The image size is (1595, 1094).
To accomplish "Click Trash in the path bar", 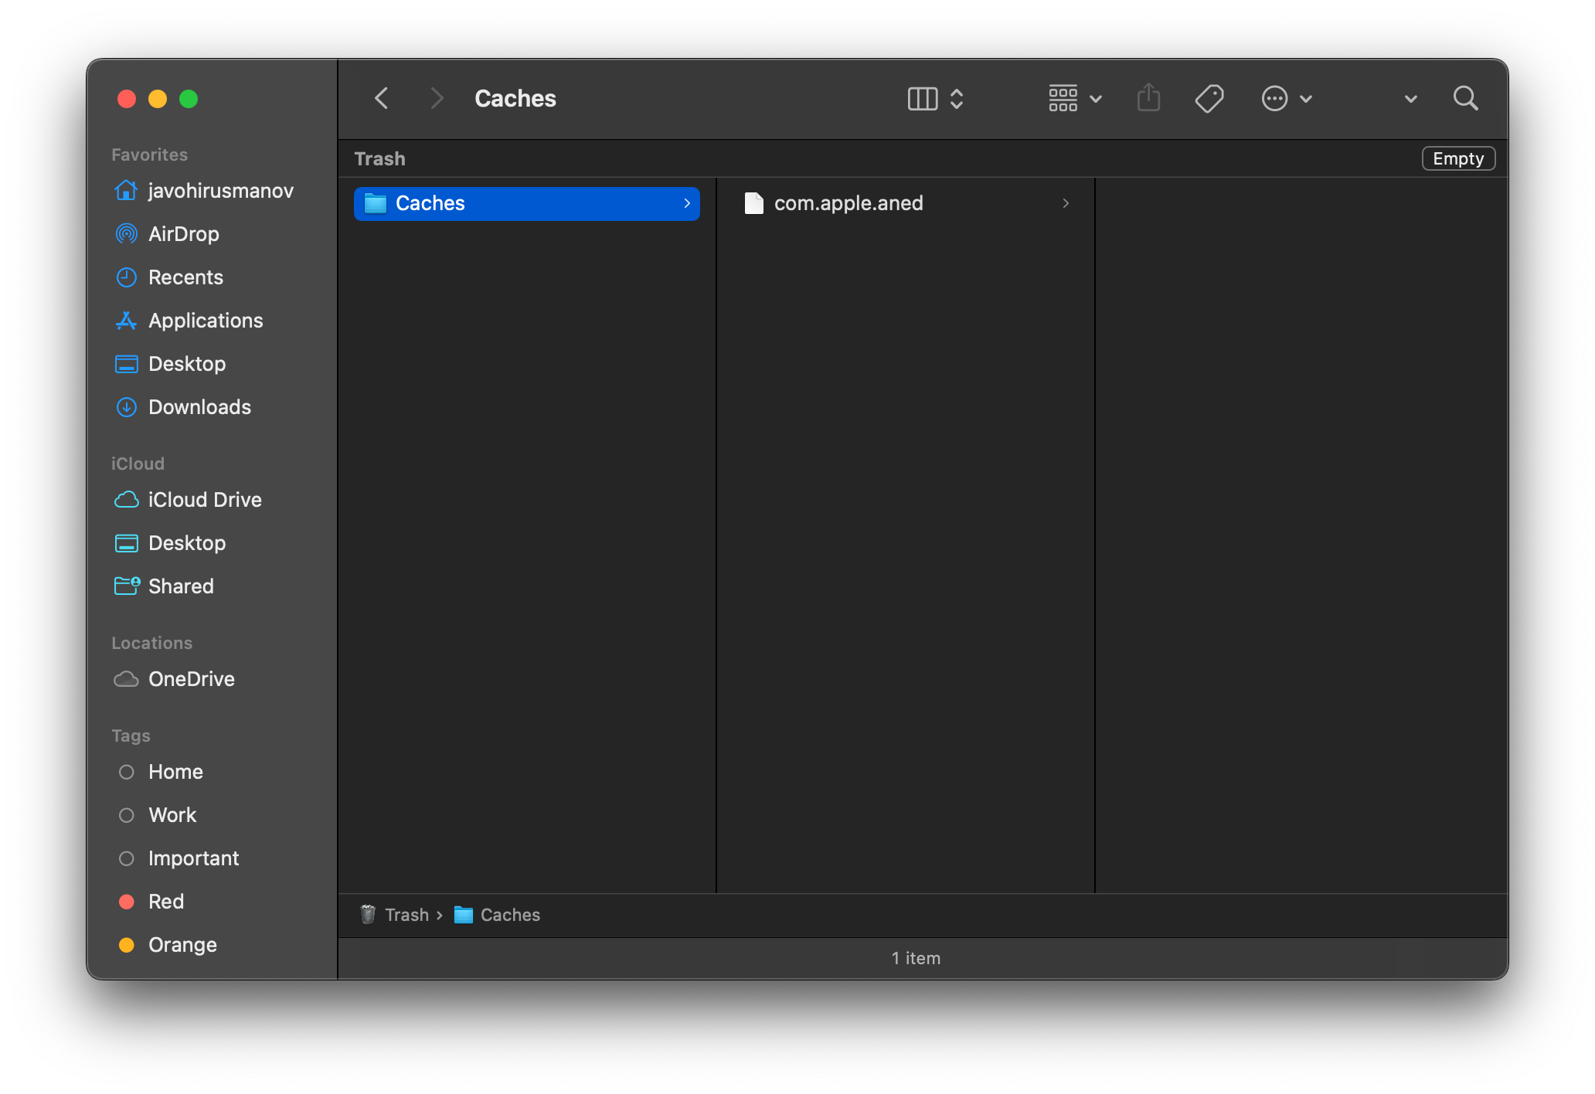I will (406, 915).
